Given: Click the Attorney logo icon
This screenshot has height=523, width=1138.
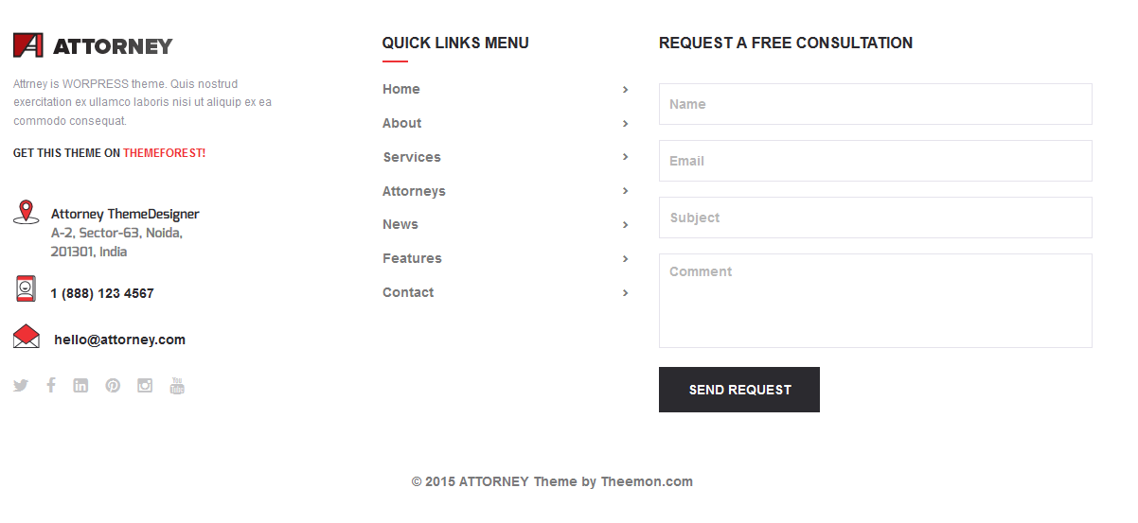Looking at the screenshot, I should pyautogui.click(x=27, y=45).
